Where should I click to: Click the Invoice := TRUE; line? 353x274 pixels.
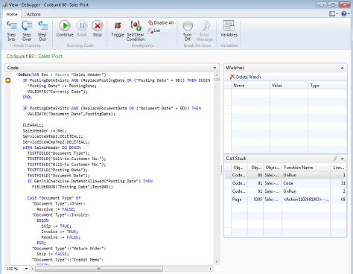point(60,232)
